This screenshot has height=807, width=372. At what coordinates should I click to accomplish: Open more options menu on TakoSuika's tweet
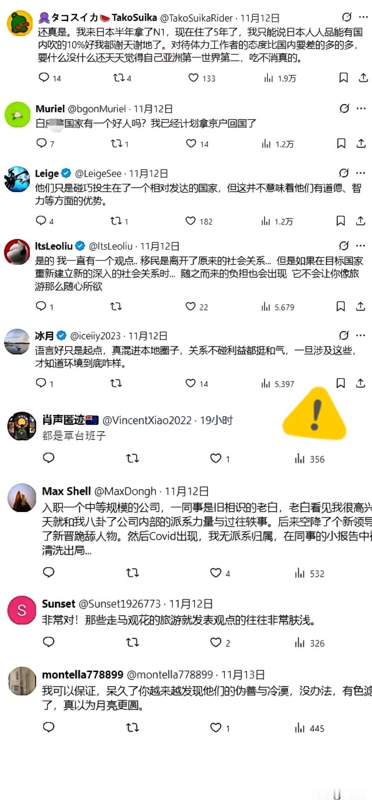click(363, 17)
